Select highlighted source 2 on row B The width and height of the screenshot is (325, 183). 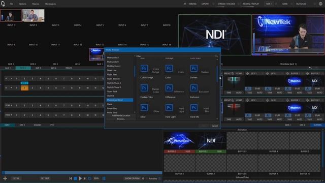tap(24, 88)
